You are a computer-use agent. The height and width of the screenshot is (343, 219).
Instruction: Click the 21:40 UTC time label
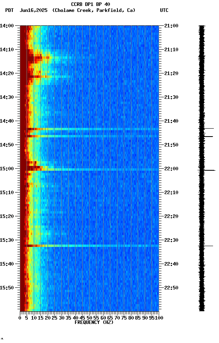click(x=171, y=121)
